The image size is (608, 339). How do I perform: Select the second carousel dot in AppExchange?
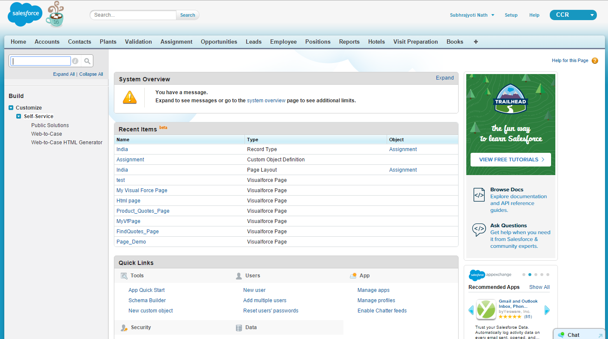coord(530,275)
